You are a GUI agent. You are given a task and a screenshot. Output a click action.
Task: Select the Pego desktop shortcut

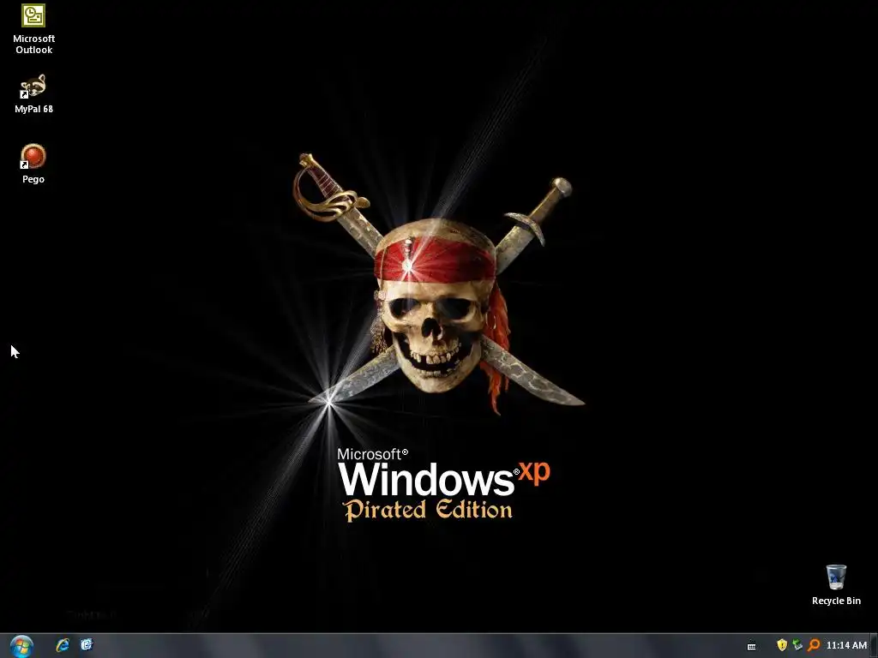(33, 164)
